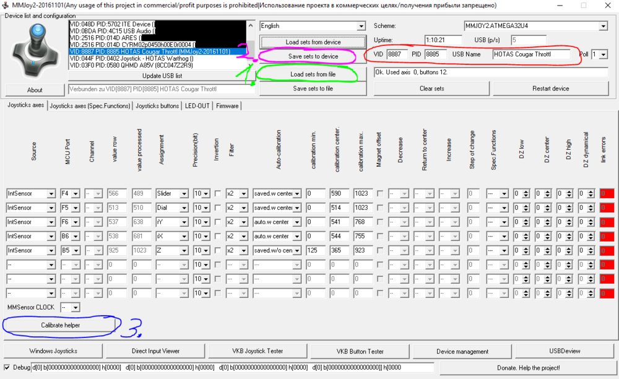Image resolution: width=619 pixels, height=379 pixels.
Task: Open the MCU Port F4 dropdown
Action: [x=76, y=193]
